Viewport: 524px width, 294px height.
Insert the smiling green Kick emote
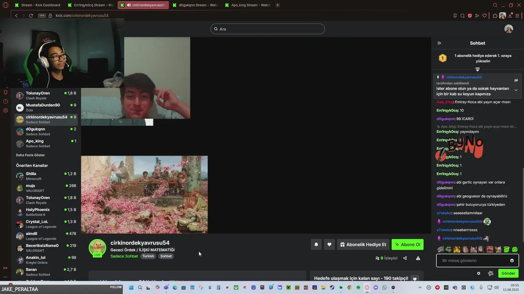515,249
